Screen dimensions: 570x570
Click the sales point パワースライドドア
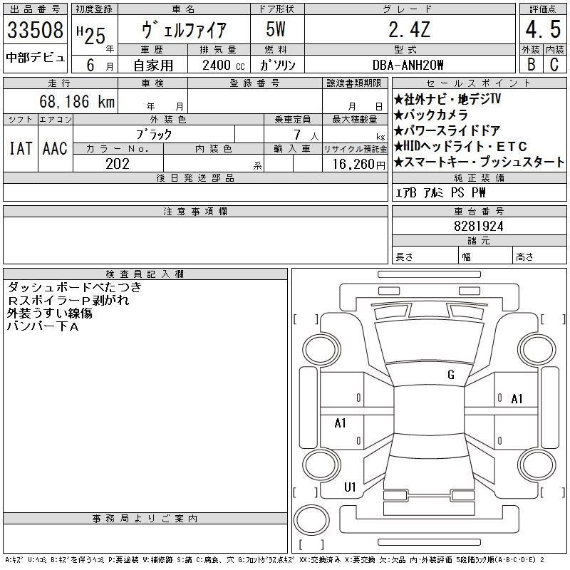point(447,131)
